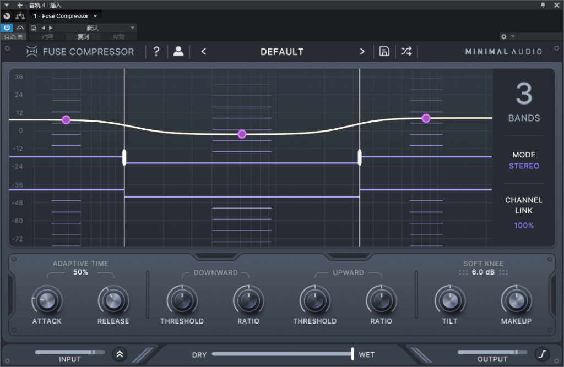Screen dimensions: 564x367
Task: Save preset with the floppy disk icon
Action: [384, 51]
